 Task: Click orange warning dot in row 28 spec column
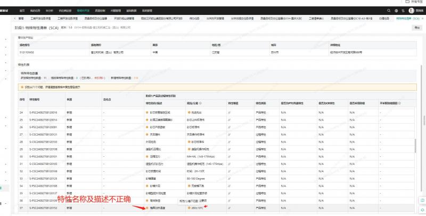click(x=189, y=142)
